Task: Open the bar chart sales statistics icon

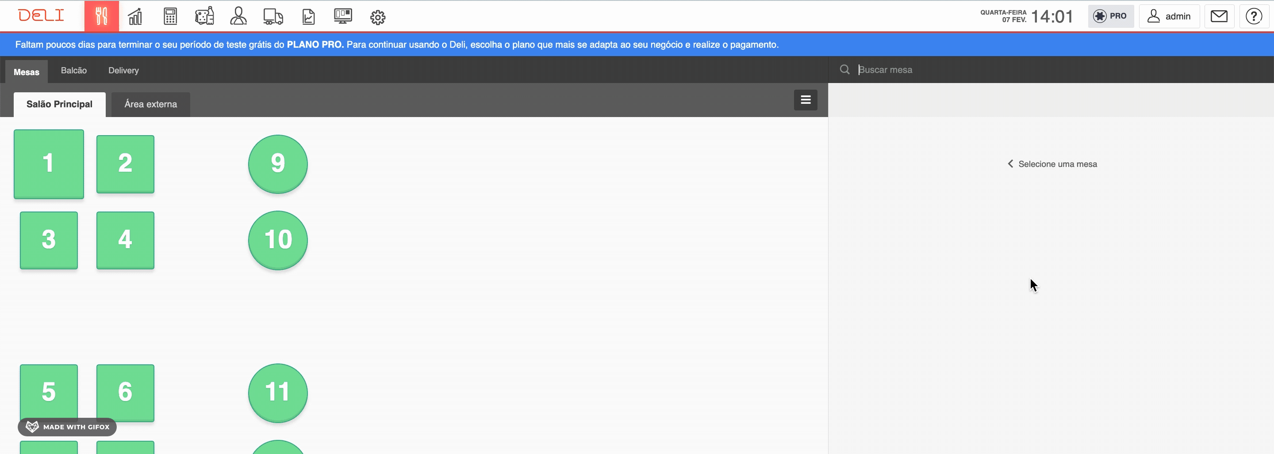Action: (x=135, y=16)
